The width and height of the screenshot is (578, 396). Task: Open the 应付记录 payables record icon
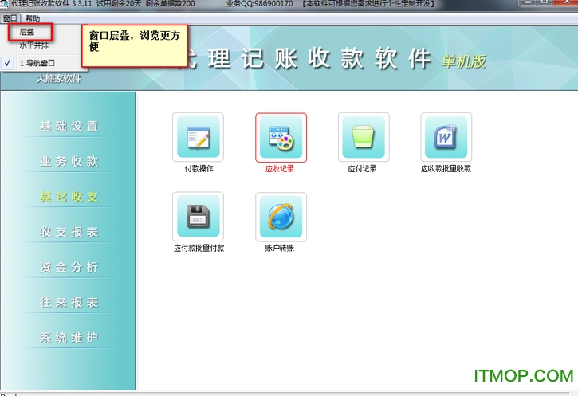364,137
